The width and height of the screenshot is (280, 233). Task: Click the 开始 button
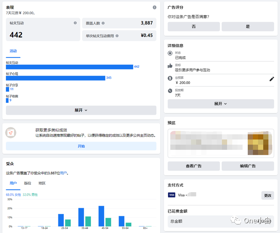81,146
